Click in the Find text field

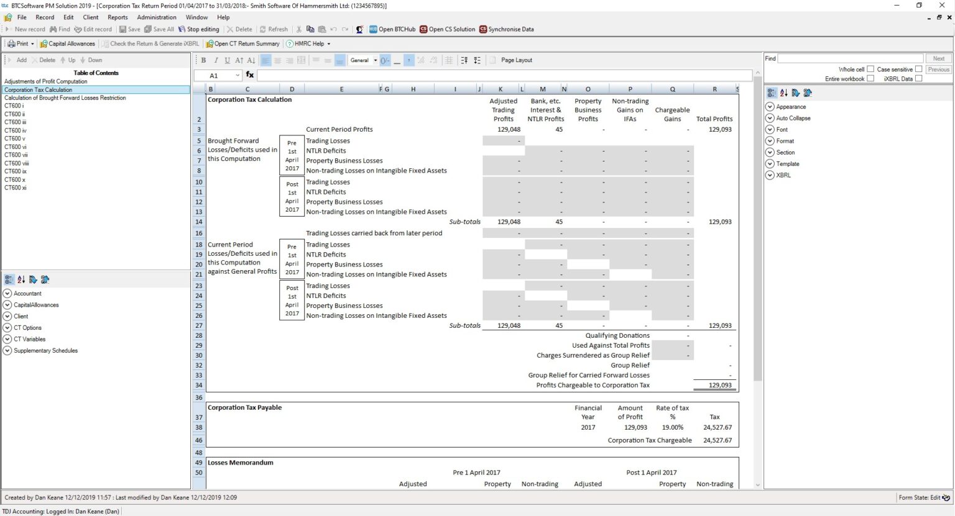pos(850,58)
